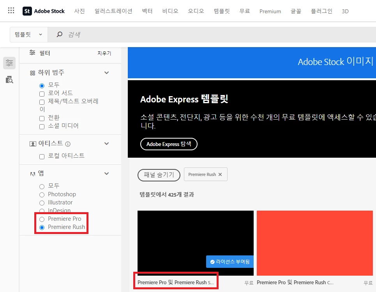Check the 전환 checkbox
Image resolution: width=376 pixels, height=292 pixels.
[x=42, y=118]
